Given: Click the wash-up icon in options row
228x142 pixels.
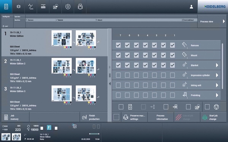Looking at the screenshot, I should coord(197,107).
